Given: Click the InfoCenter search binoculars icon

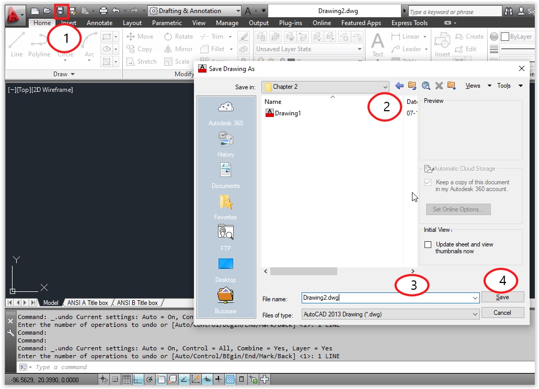Looking at the screenshot, I should [x=509, y=11].
